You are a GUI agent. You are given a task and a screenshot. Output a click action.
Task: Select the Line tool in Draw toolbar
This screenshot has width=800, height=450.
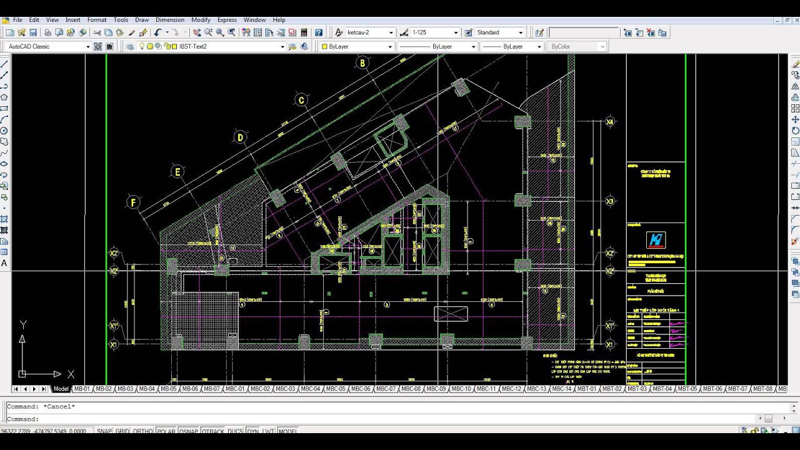pos(4,64)
